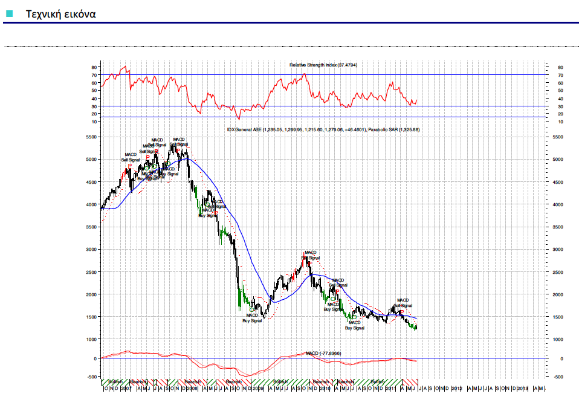579x405 pixels.
Task: Click year label 2009 on the time axis
Action: 258,389
